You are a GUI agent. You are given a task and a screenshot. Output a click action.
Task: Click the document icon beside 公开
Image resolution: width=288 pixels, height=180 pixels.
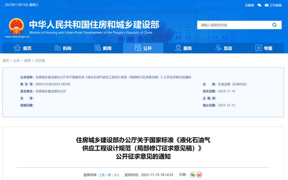click(x=138, y=48)
